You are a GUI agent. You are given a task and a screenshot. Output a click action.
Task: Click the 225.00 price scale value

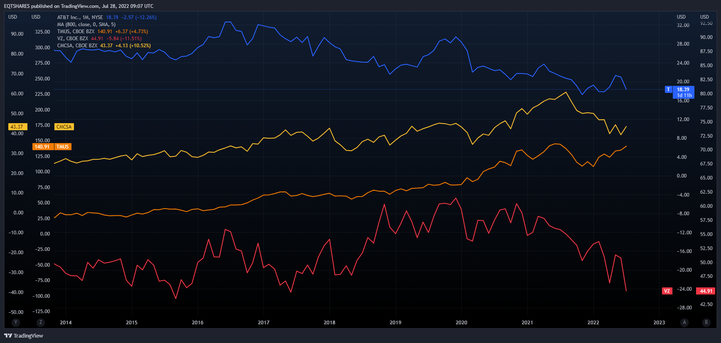click(42, 94)
